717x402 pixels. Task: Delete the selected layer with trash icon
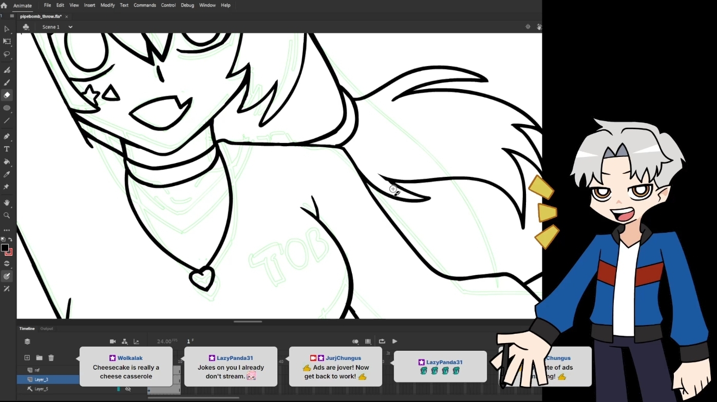pos(51,358)
